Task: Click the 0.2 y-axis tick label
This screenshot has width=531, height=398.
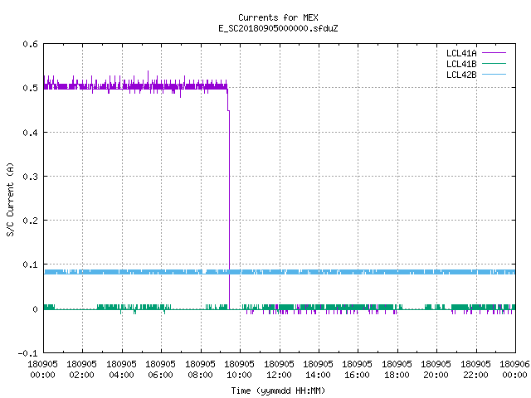Action: pyautogui.click(x=30, y=221)
